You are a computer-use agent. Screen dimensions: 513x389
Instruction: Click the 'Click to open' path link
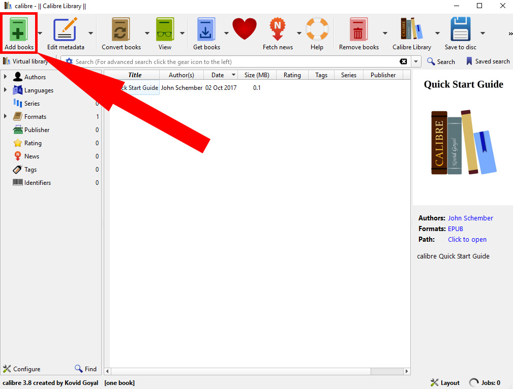(x=467, y=240)
